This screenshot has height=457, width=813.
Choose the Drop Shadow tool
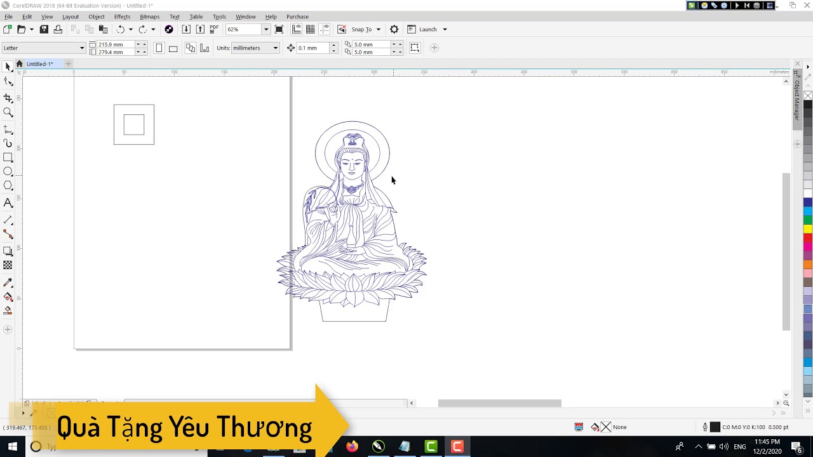point(8,251)
